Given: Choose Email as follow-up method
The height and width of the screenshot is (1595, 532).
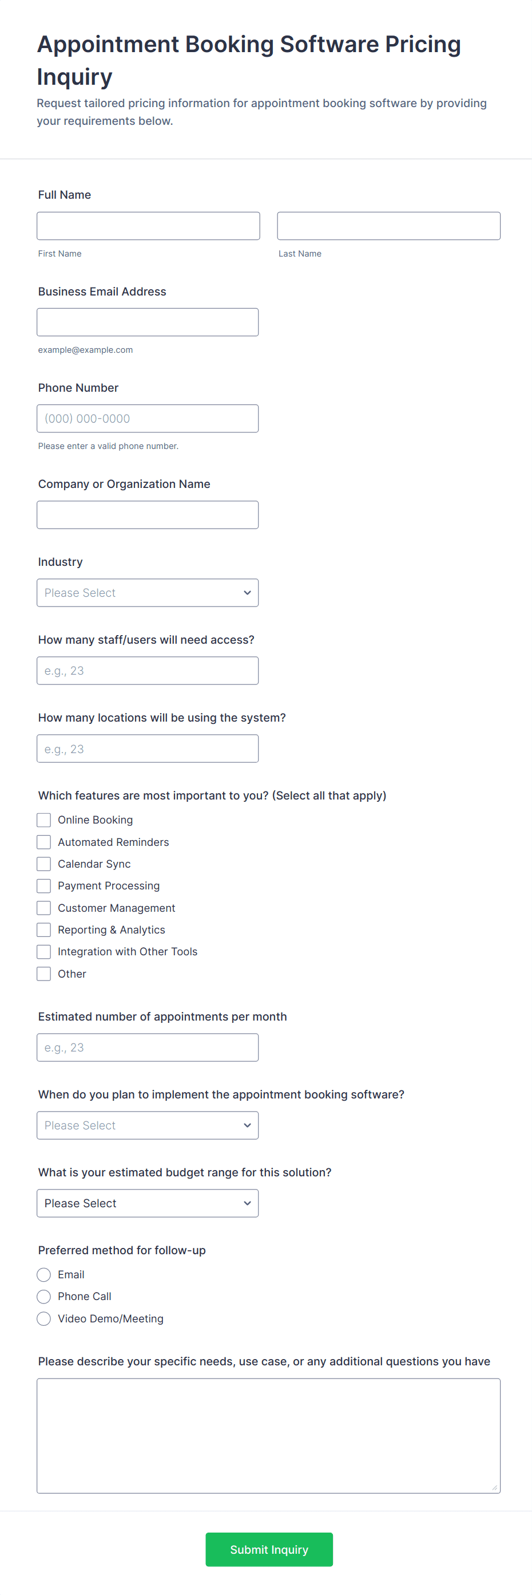Looking at the screenshot, I should 44,1274.
